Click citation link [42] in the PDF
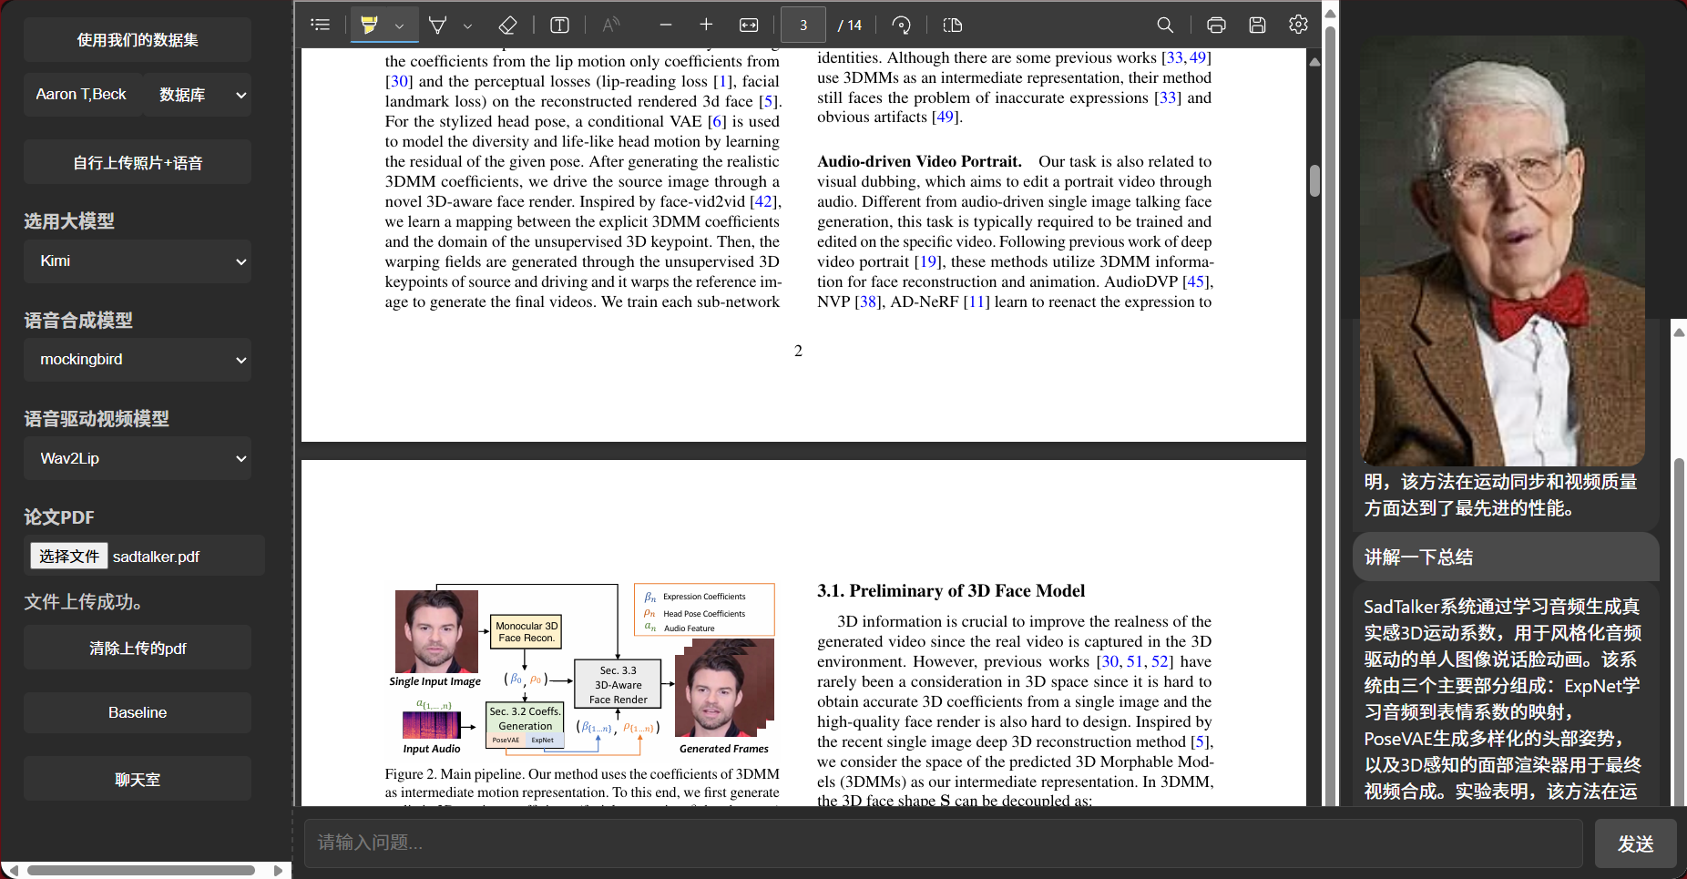1687x879 pixels. [x=763, y=201]
